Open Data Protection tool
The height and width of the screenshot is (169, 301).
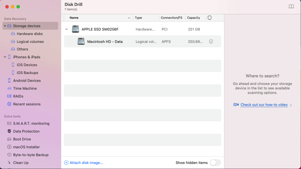[26, 131]
